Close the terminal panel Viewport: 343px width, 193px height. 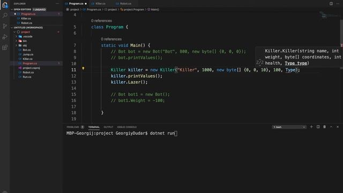tap(338, 127)
